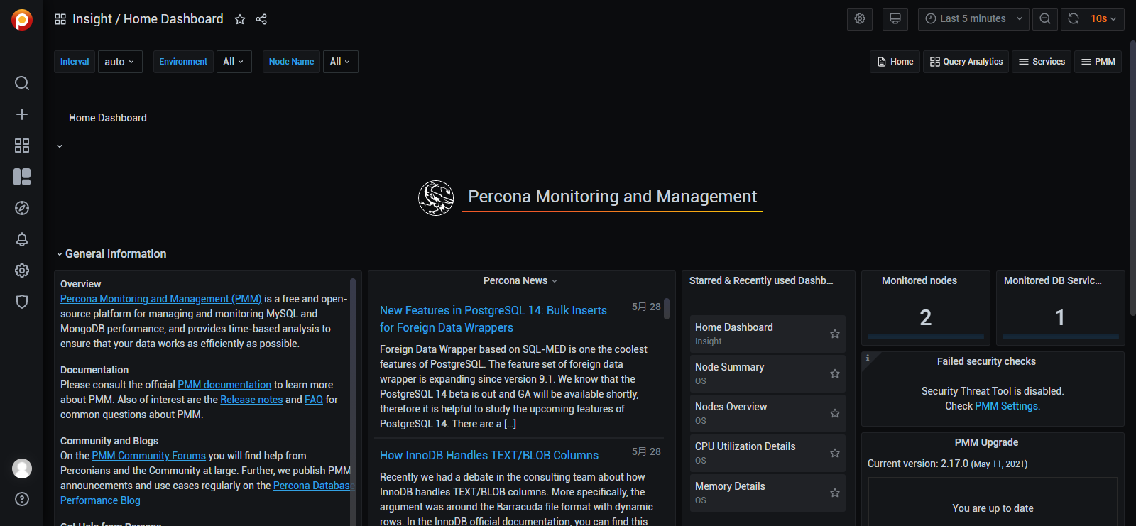The image size is (1136, 526).
Task: Open the Last 5 minutes time picker
Action: pyautogui.click(x=973, y=19)
